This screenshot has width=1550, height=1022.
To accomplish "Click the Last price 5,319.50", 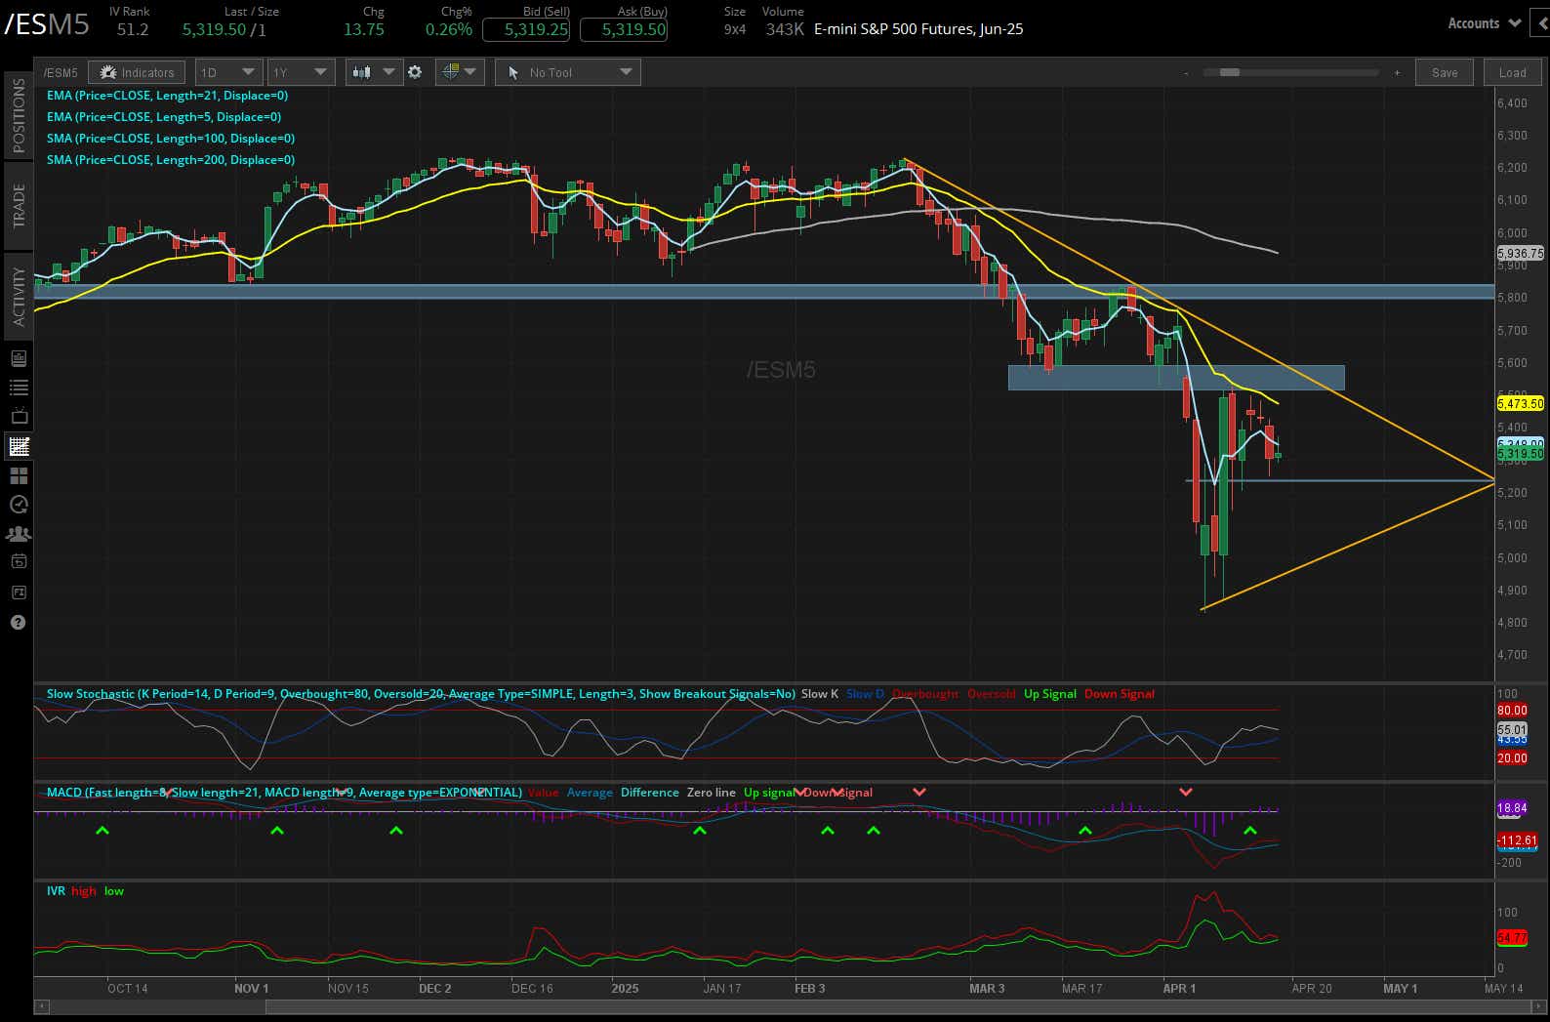I will point(214,29).
